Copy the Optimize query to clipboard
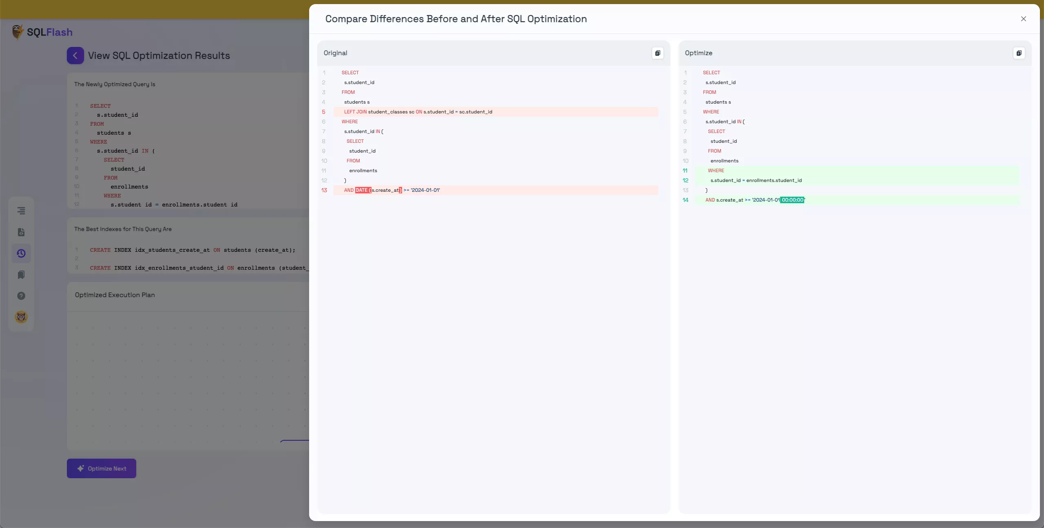1044x528 pixels. point(1019,53)
